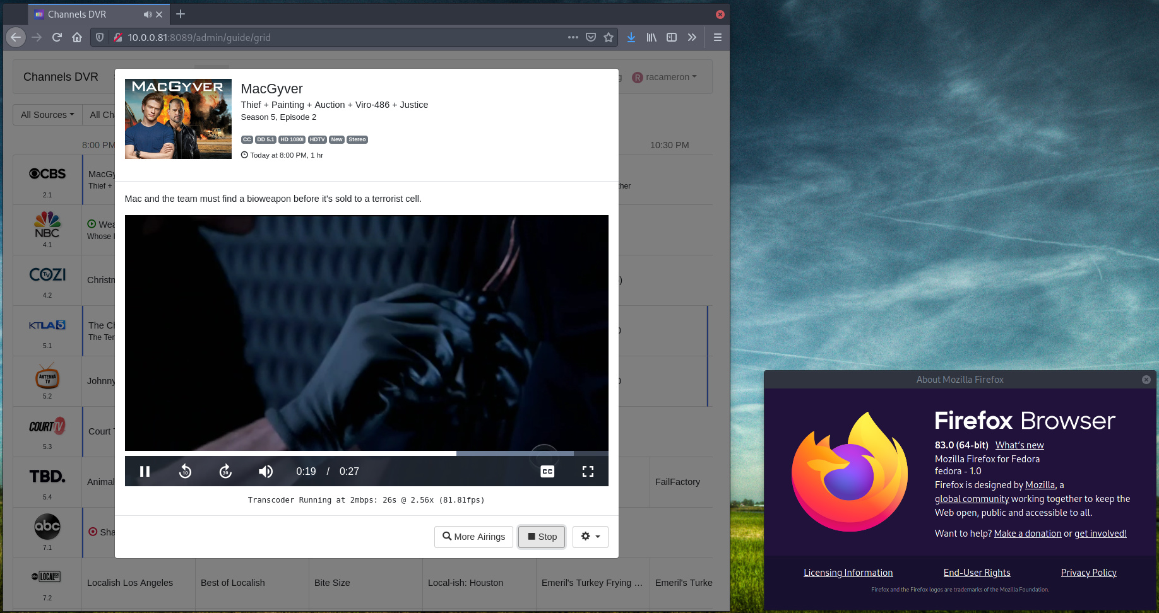Open the What's new link

(x=1019, y=445)
